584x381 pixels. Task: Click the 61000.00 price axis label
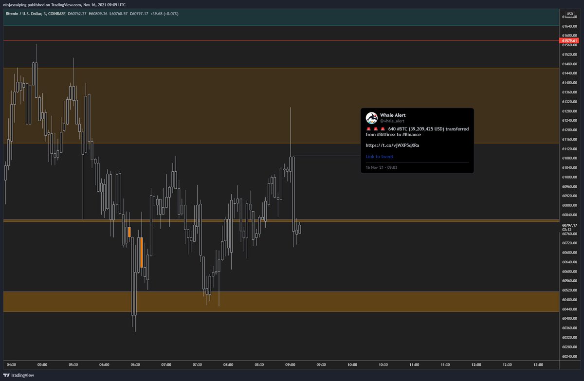pos(568,177)
